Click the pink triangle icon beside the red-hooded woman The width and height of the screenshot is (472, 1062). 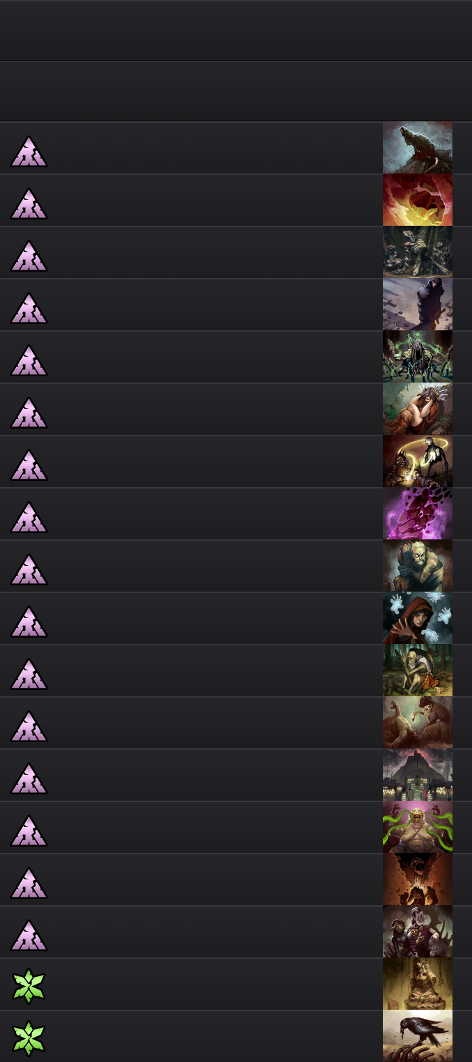[x=29, y=622]
